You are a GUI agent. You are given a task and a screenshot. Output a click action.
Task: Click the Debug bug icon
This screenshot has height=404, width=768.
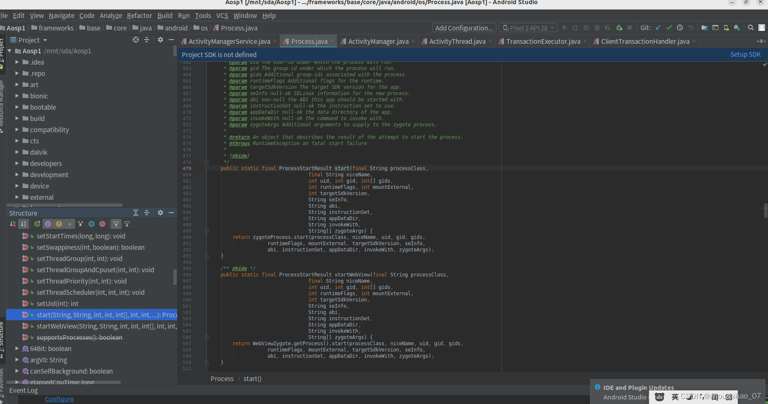(x=597, y=28)
